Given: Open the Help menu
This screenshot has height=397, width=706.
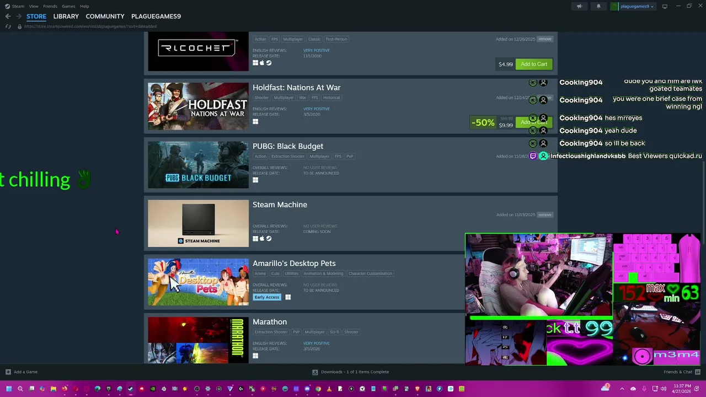Looking at the screenshot, I should tap(84, 7).
